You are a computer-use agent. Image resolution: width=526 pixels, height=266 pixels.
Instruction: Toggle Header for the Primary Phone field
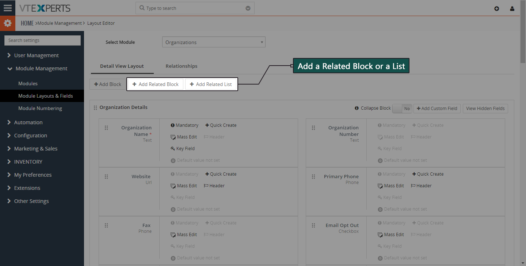pos(421,186)
